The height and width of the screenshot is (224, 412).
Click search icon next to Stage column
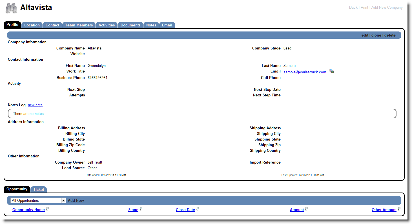[141, 209]
